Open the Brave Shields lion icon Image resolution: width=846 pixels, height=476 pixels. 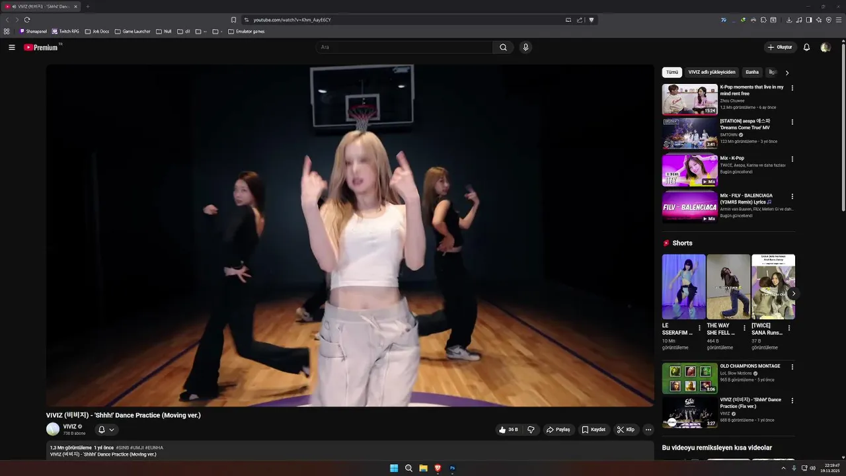[592, 20]
